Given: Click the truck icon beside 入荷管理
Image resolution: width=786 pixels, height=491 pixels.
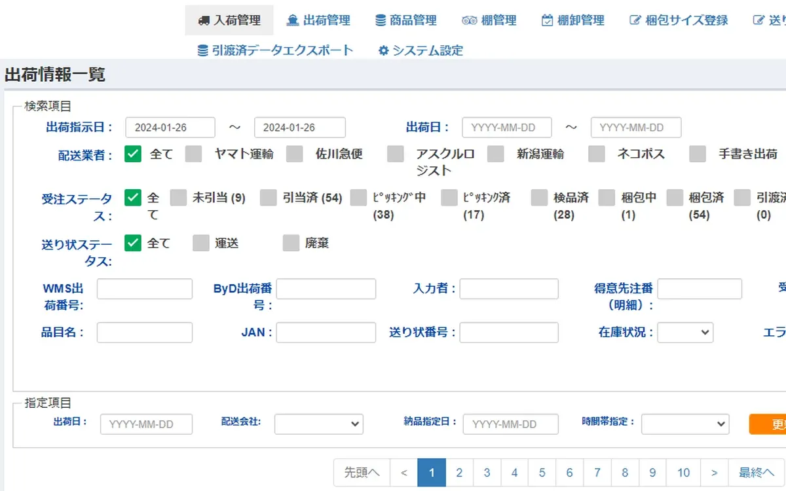Looking at the screenshot, I should pos(204,21).
